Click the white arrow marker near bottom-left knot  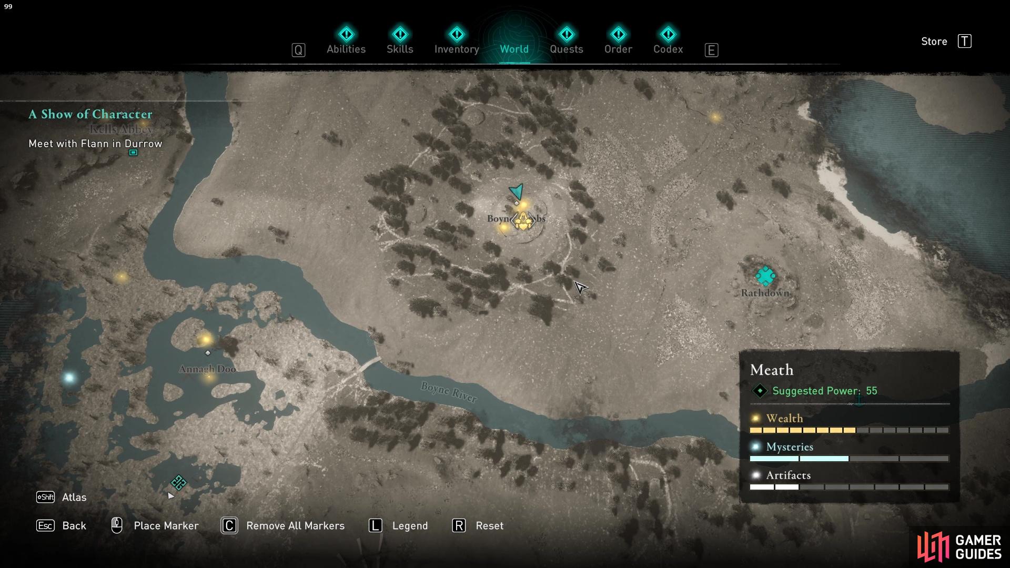(170, 495)
